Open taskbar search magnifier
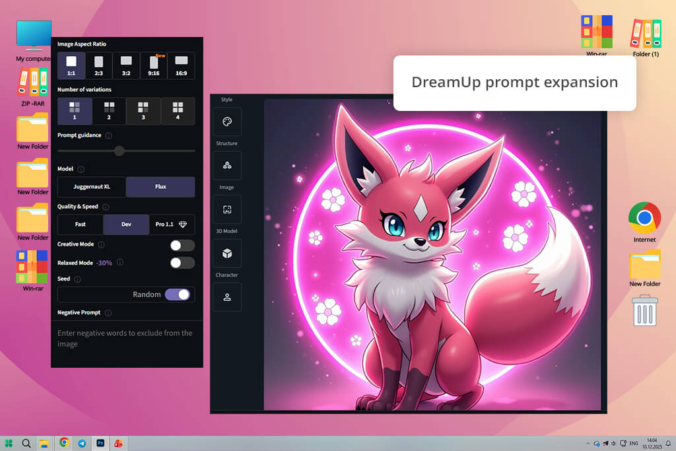Viewport: 676px width, 451px height. coord(26,443)
